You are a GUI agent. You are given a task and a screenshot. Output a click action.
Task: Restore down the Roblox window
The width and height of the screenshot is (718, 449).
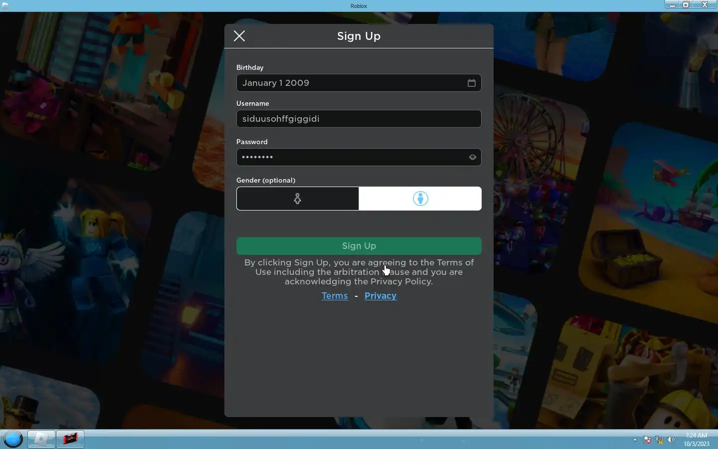(686, 5)
